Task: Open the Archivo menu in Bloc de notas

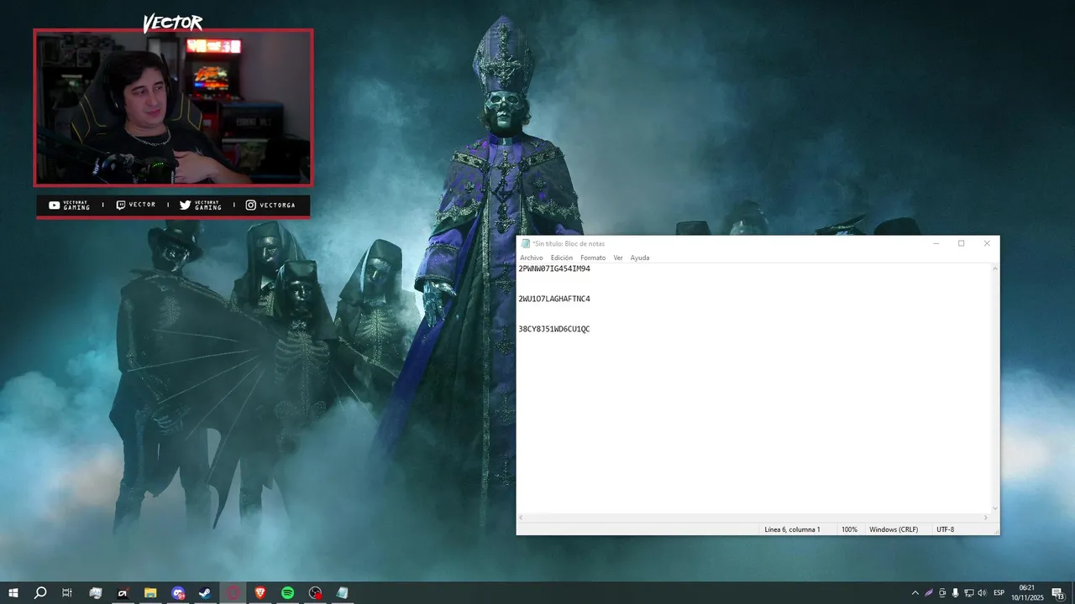Action: (531, 258)
